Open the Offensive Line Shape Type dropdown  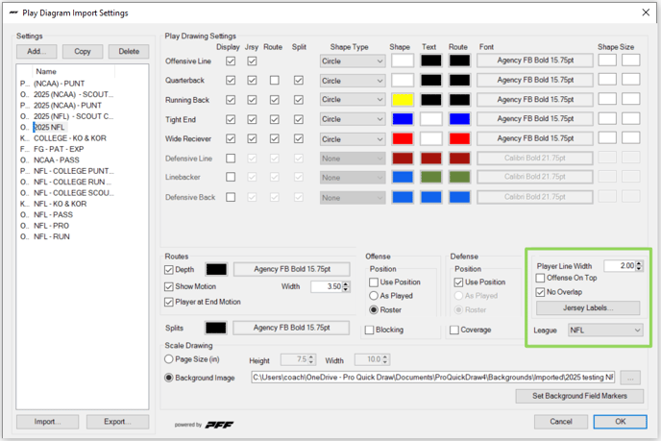click(x=353, y=61)
